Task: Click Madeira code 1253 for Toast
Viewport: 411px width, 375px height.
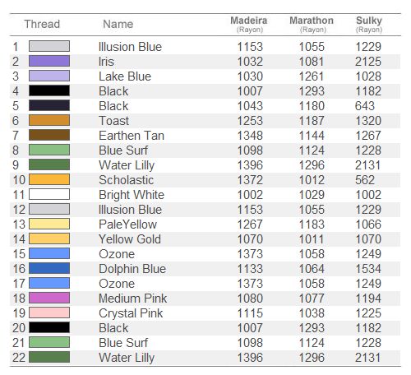Action: [250, 121]
